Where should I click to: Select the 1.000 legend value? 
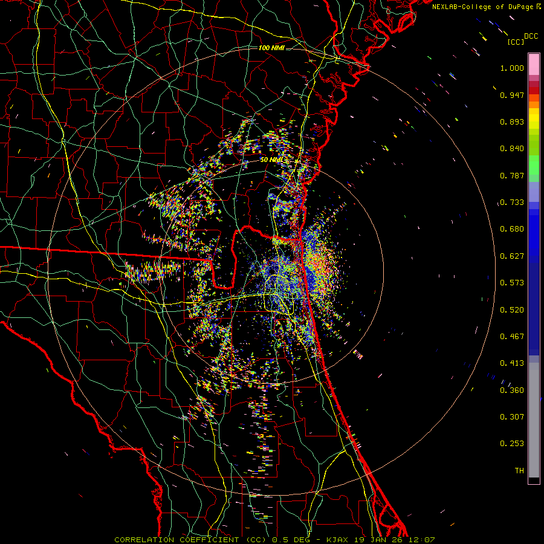(512, 68)
